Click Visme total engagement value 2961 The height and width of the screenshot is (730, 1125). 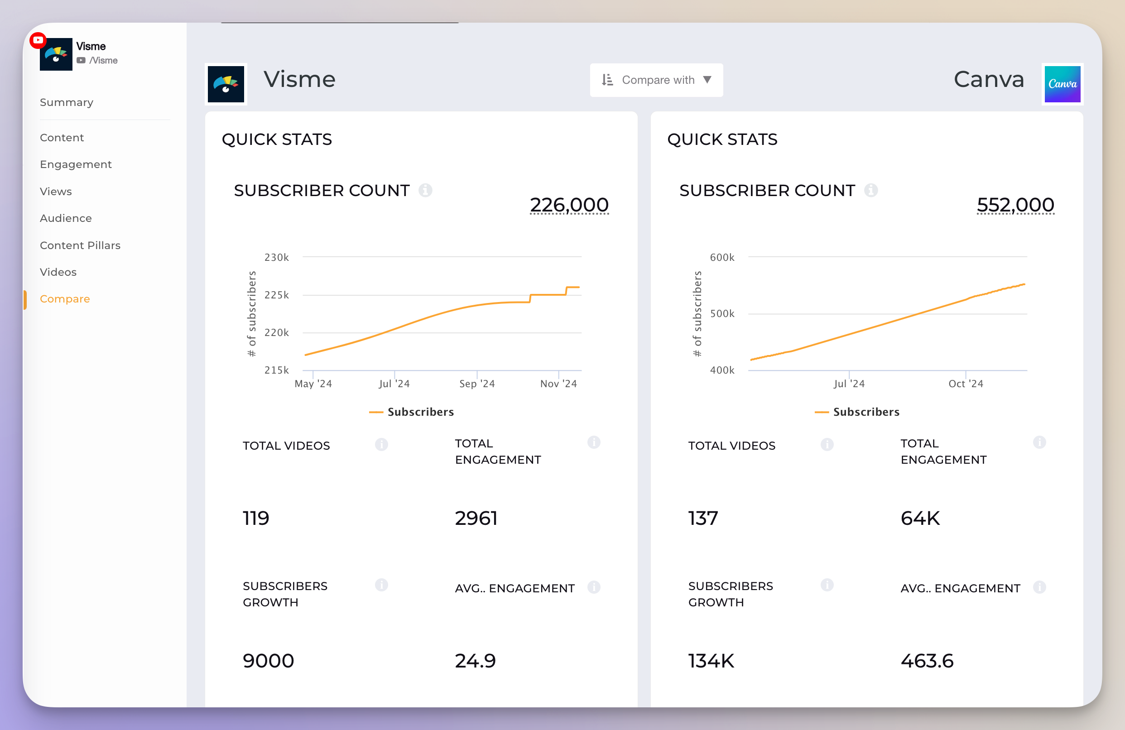[476, 519]
